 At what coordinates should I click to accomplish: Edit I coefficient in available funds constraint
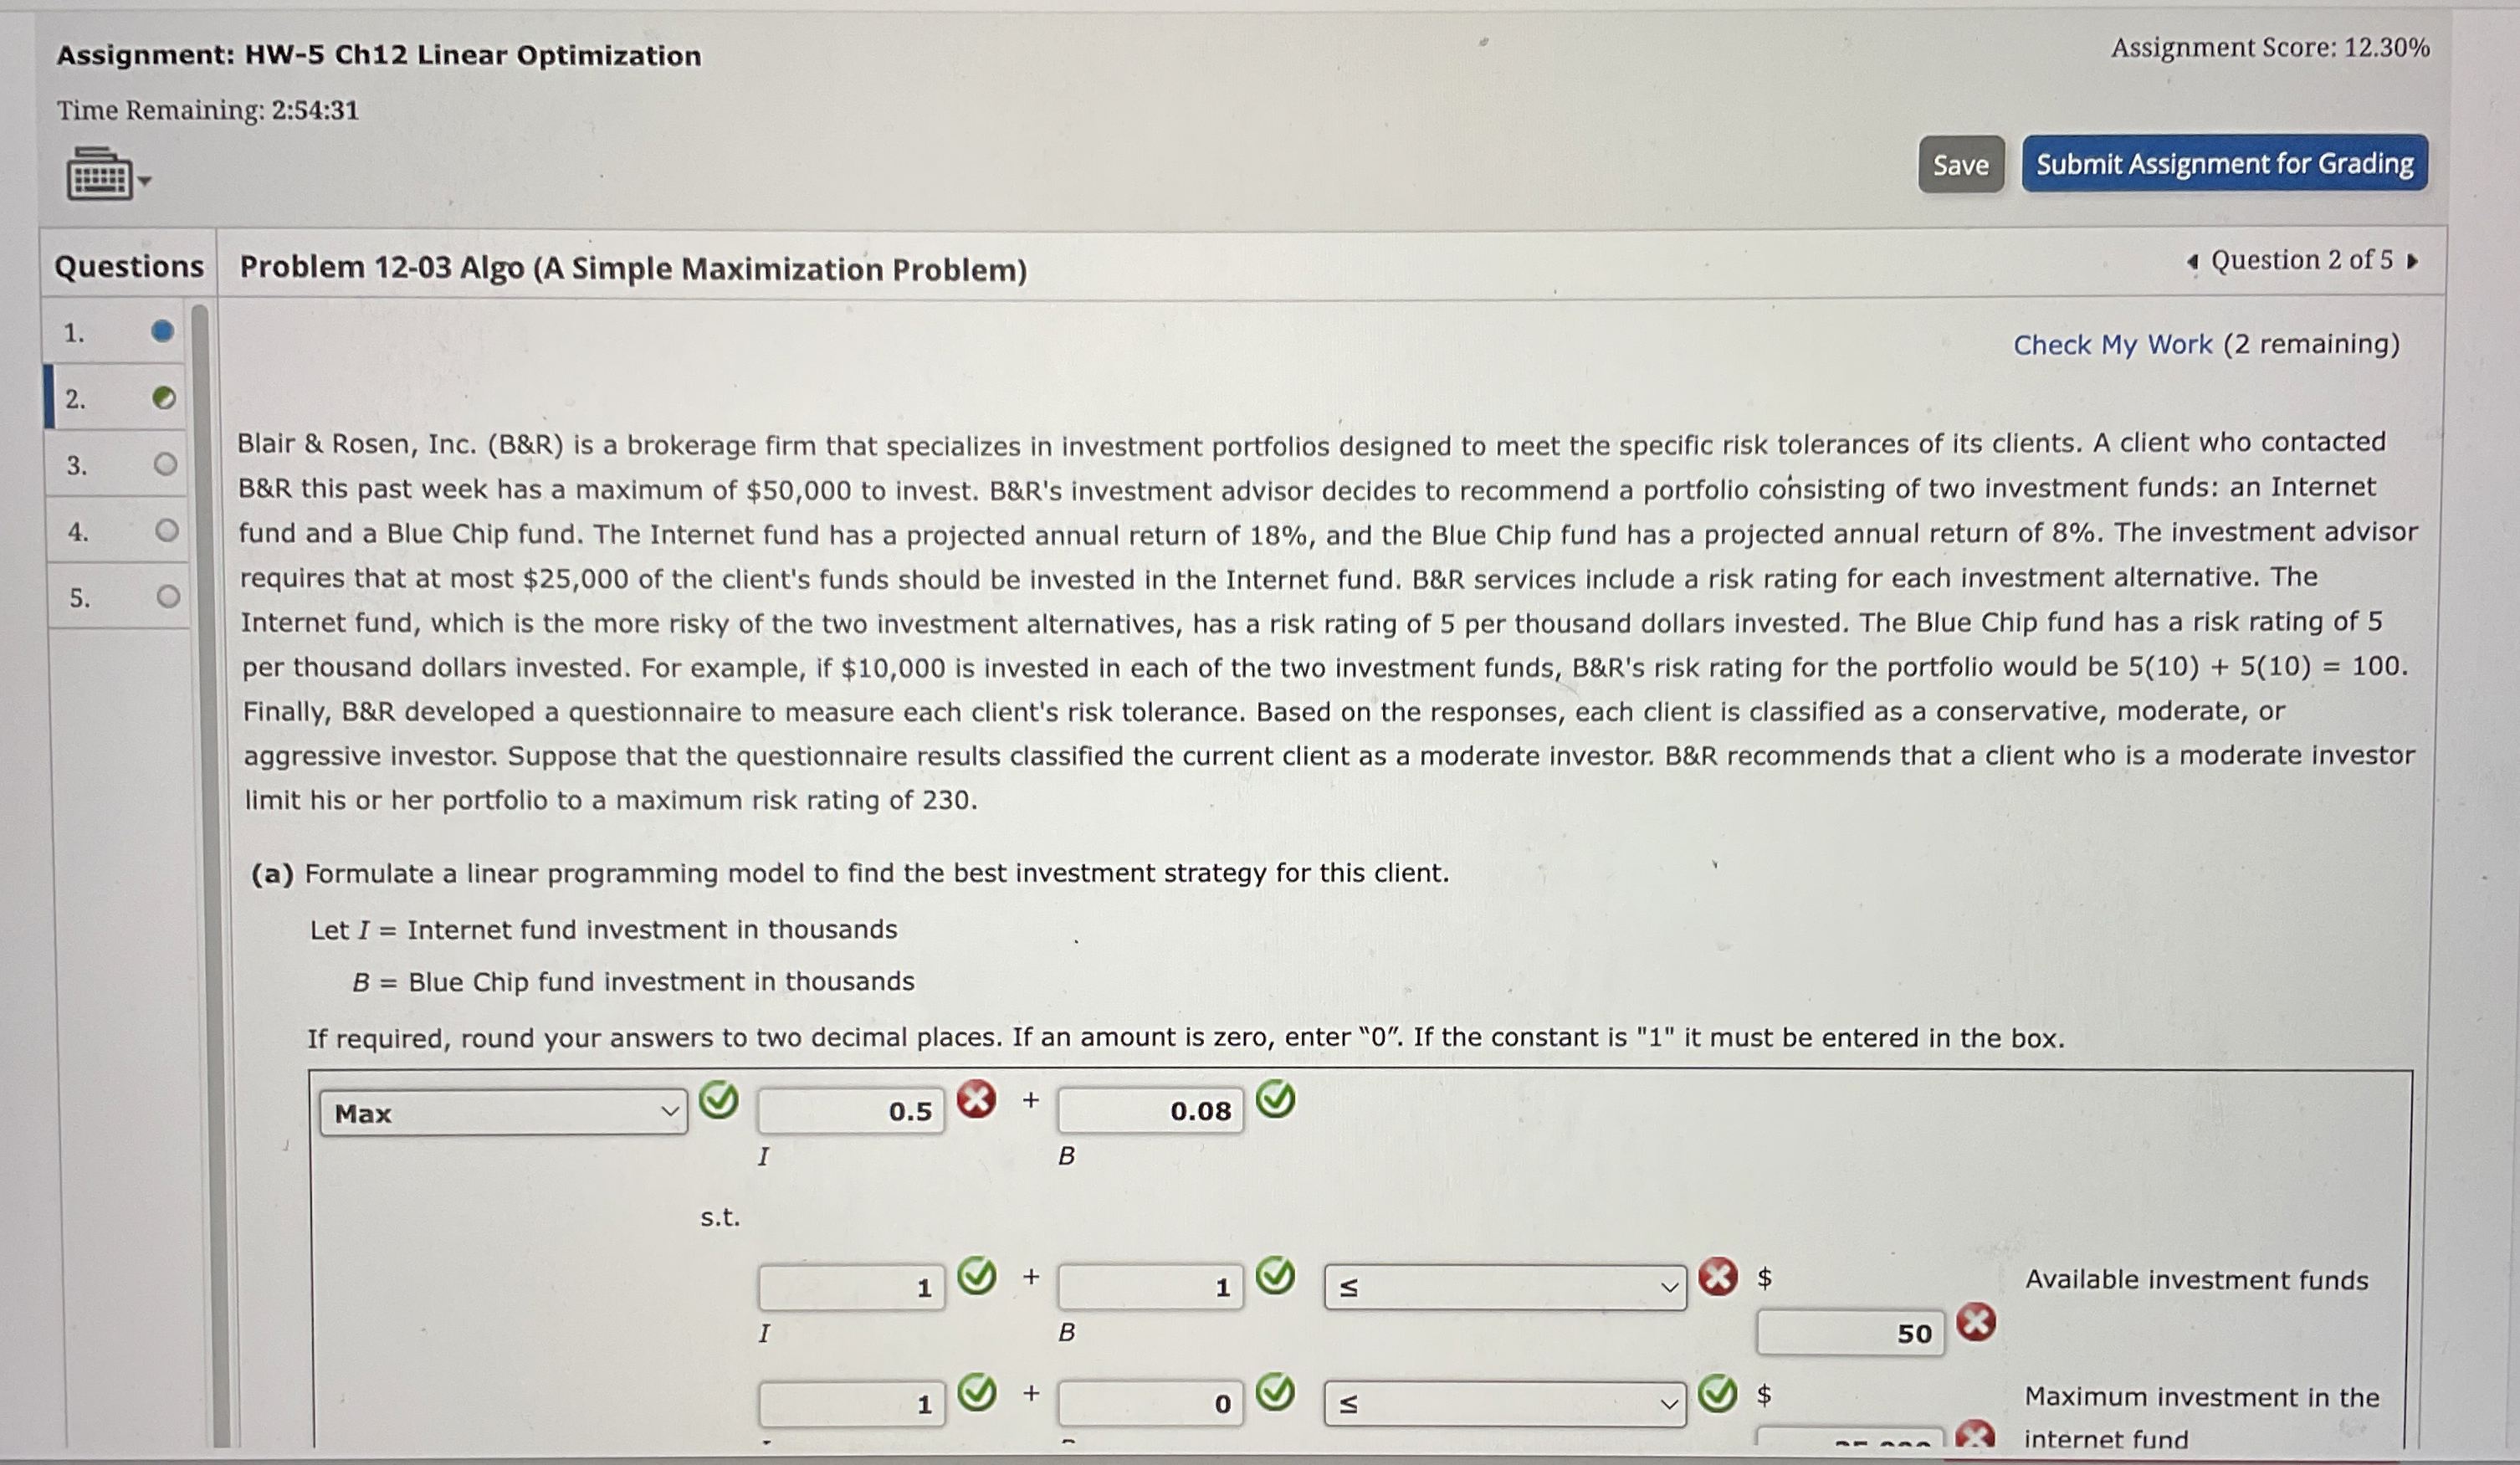click(x=851, y=1287)
